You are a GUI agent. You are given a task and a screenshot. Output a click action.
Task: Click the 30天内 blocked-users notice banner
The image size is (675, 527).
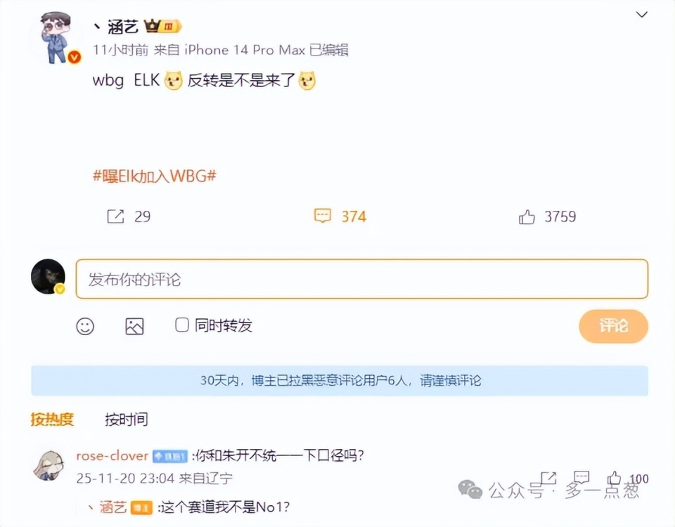point(340,380)
